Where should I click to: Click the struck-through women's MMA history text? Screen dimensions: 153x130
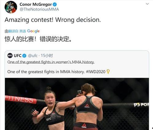coord(51,62)
